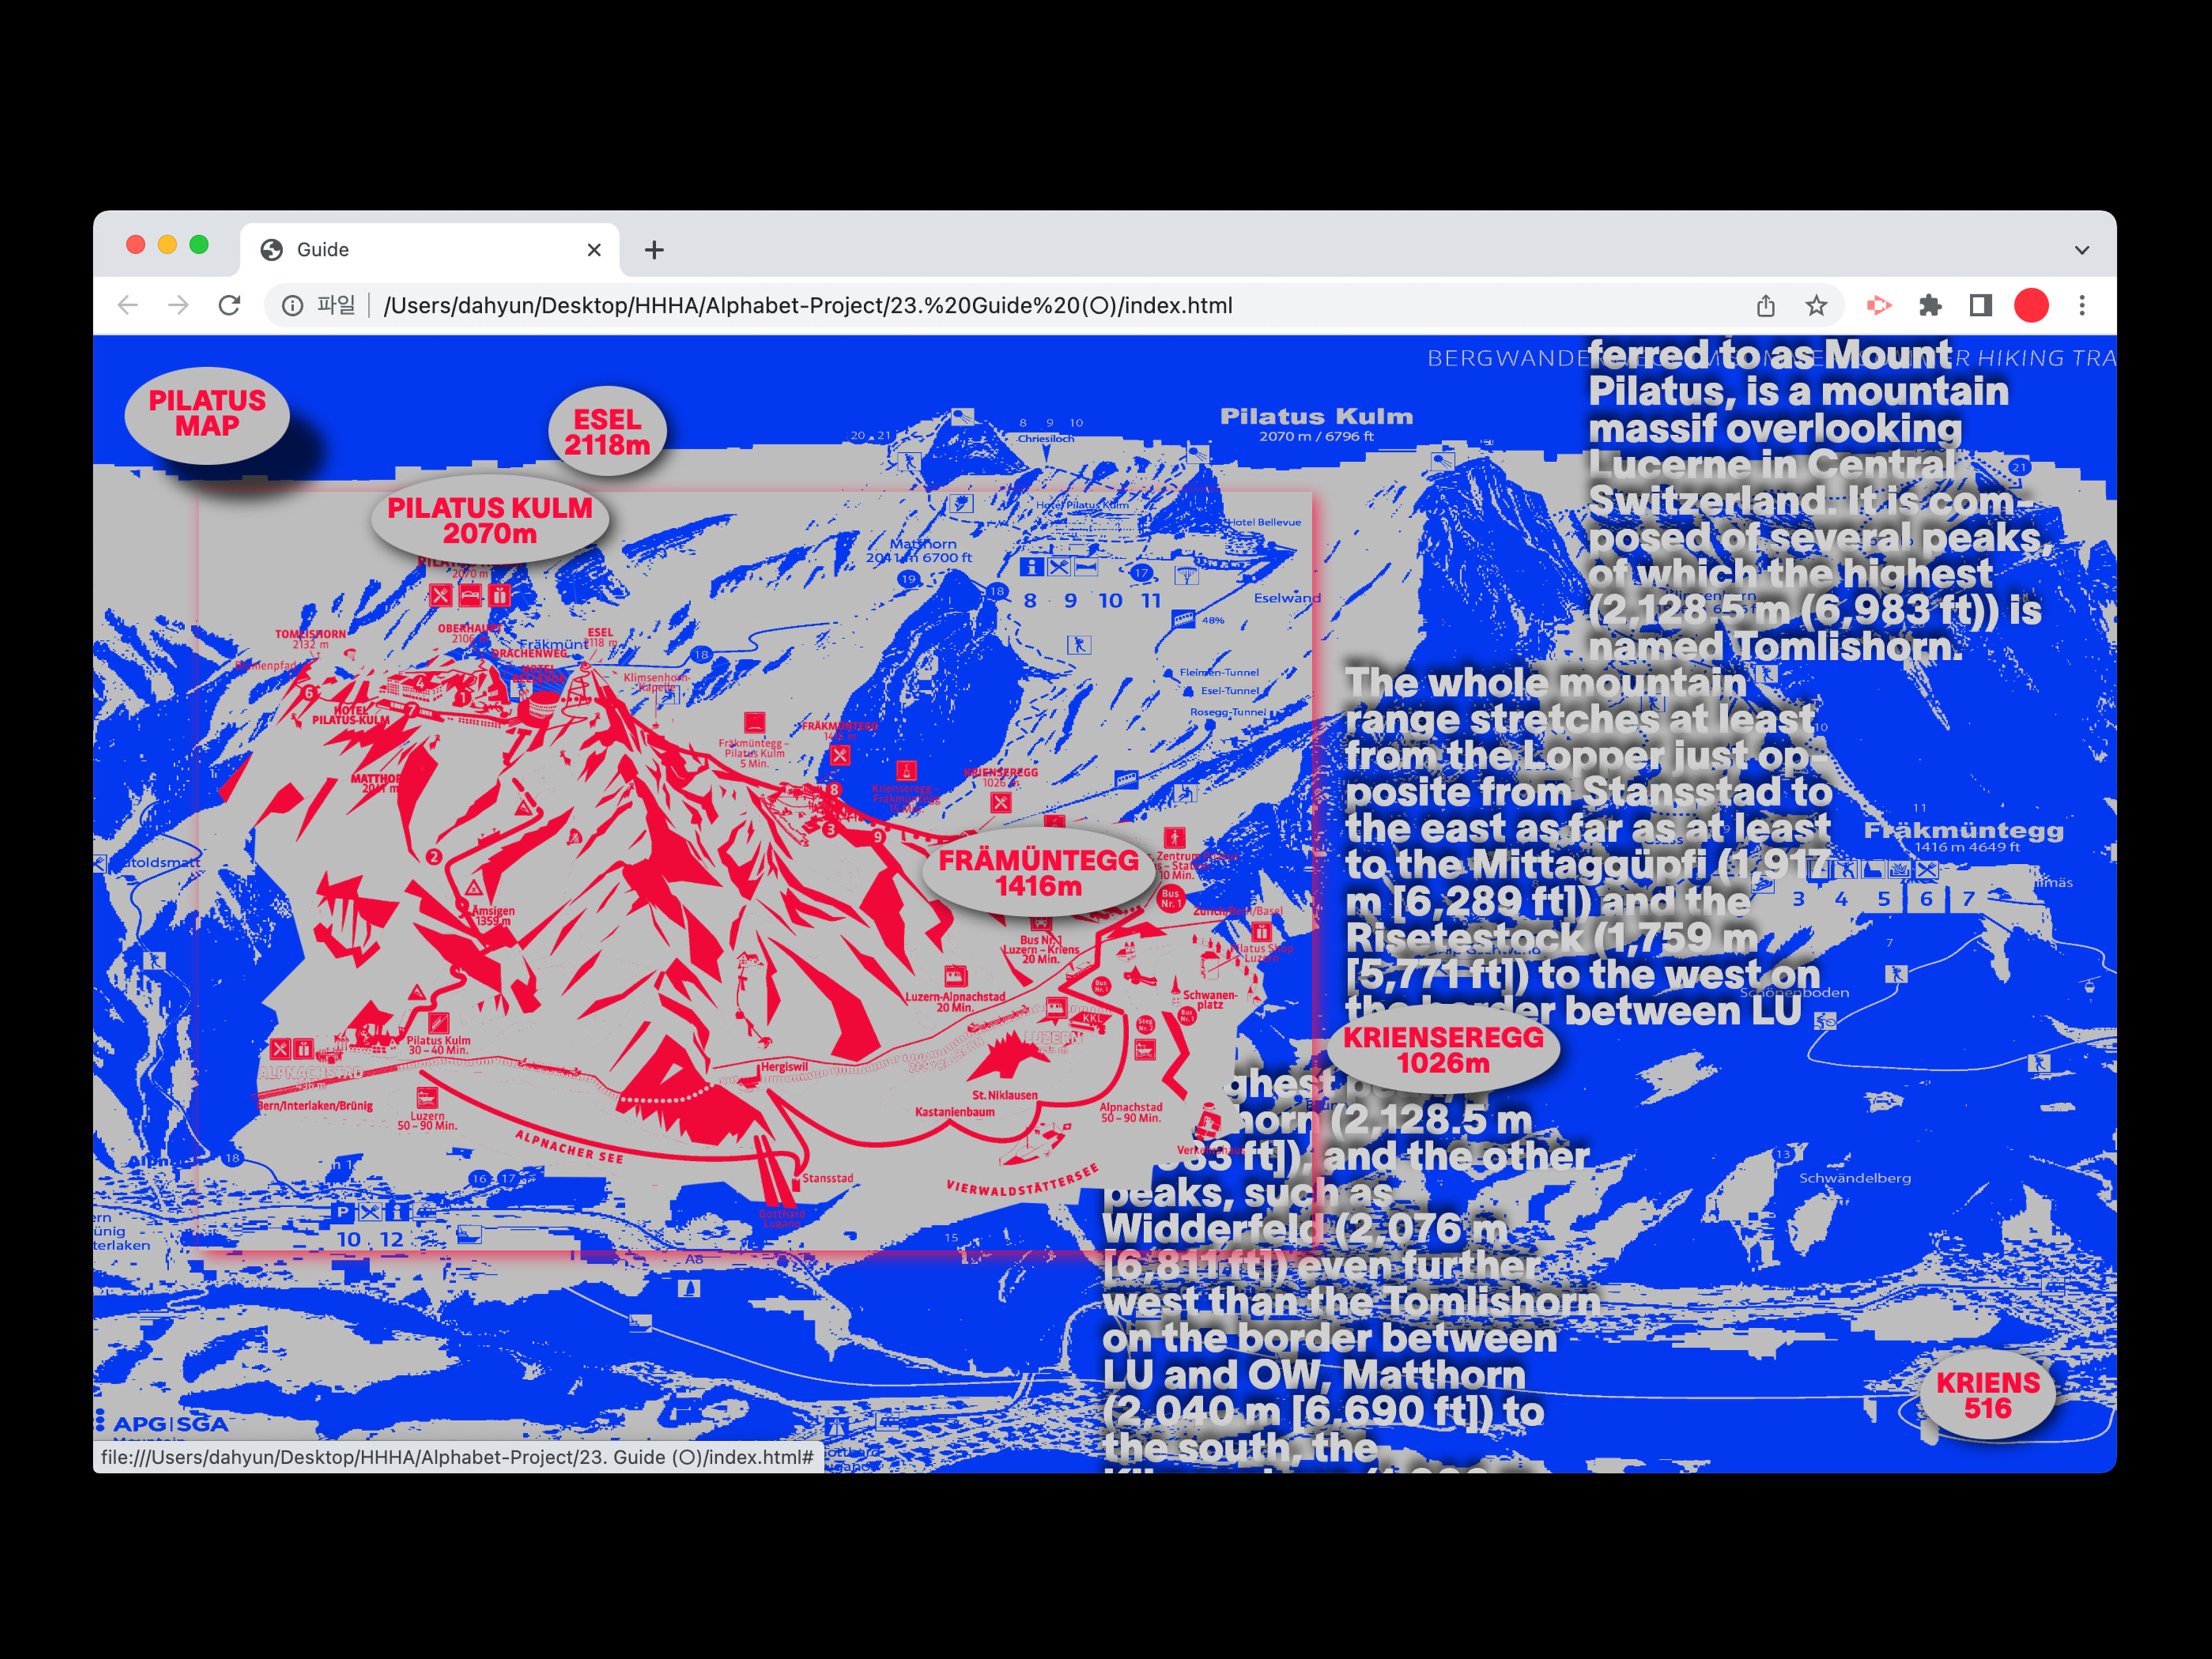Open a new tab
2212x1659 pixels.
point(654,250)
